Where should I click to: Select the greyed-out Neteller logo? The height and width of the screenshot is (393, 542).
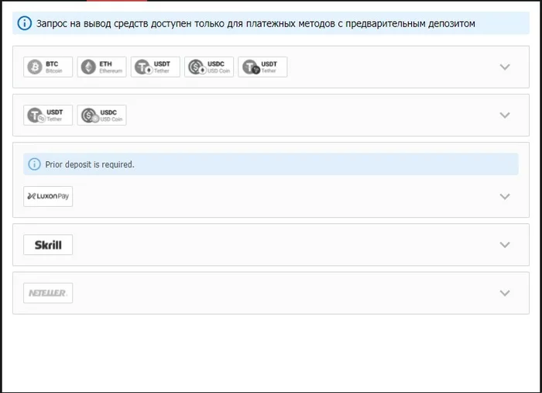click(48, 293)
